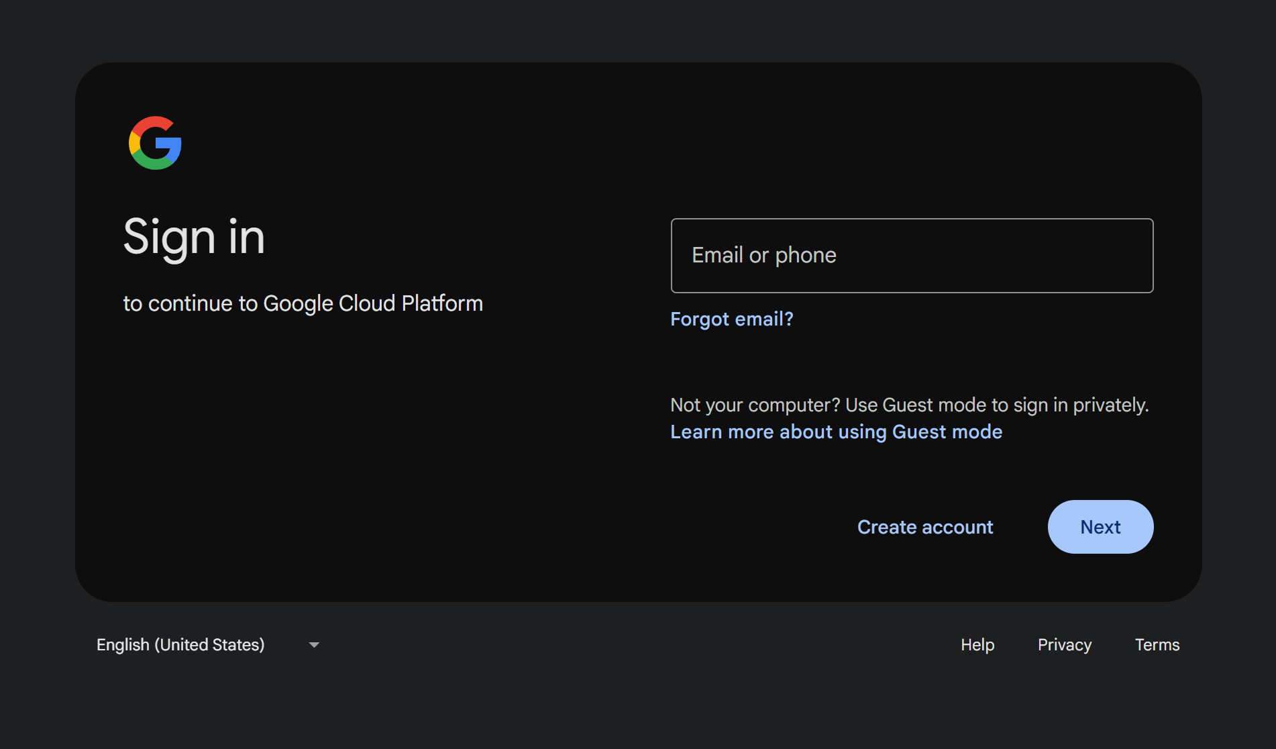Open the Terms footer link

click(1157, 645)
